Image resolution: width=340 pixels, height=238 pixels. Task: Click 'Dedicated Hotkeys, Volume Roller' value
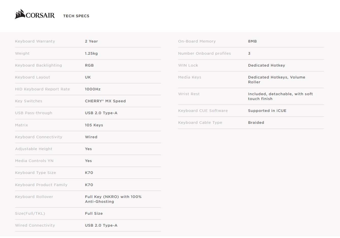277,80
